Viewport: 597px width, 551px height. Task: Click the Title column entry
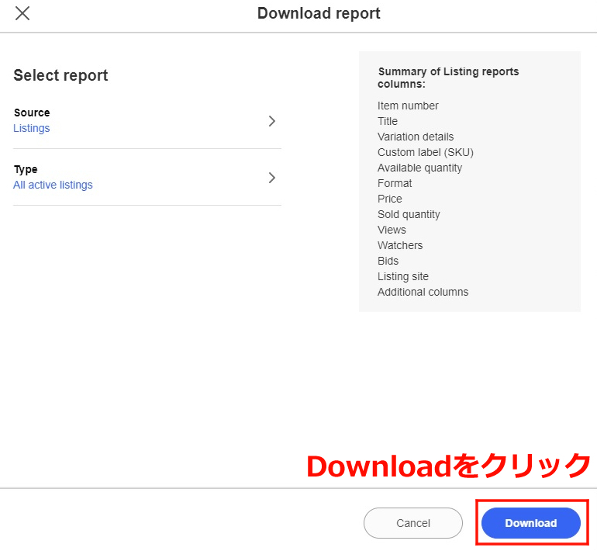(x=388, y=121)
